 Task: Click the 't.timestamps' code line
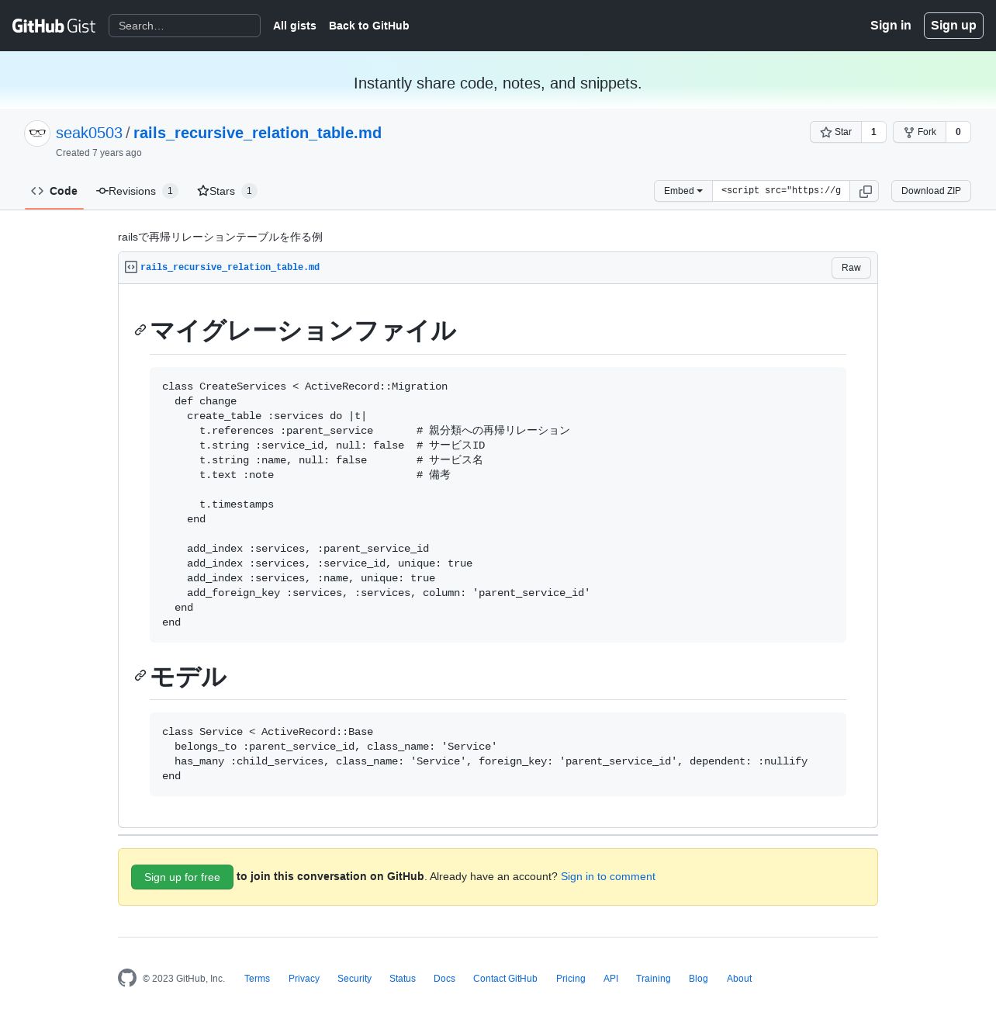(x=237, y=504)
